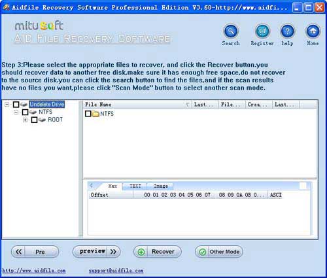Click the Recover button
The width and height of the screenshot is (327, 278).
(x=158, y=252)
